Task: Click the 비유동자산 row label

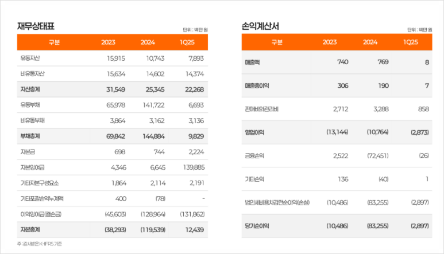Action: coord(33,74)
